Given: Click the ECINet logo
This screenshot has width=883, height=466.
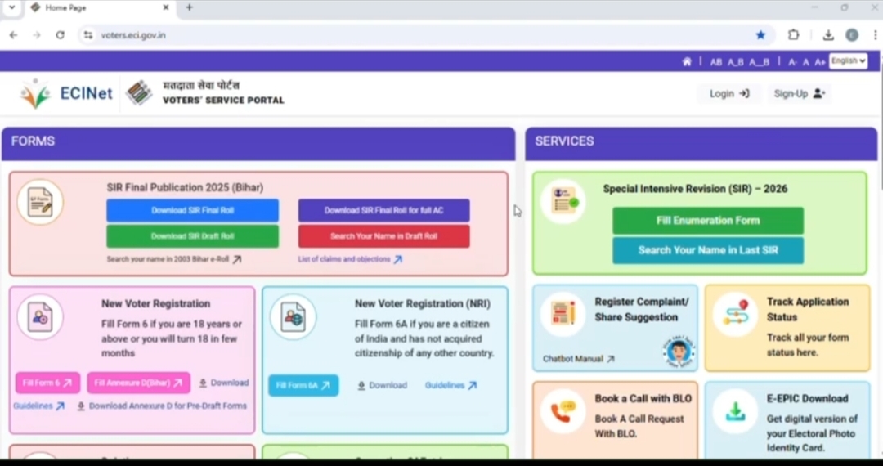Looking at the screenshot, I should click(x=67, y=94).
